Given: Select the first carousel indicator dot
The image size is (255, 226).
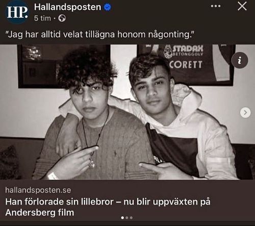Looking at the screenshot, I should pos(122,218).
